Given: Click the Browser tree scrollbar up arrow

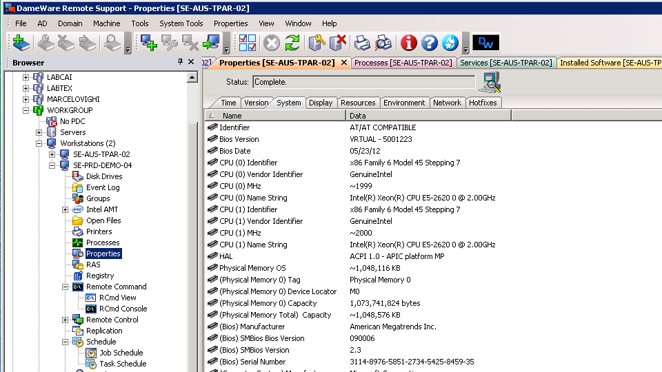Looking at the screenshot, I should click(192, 77).
